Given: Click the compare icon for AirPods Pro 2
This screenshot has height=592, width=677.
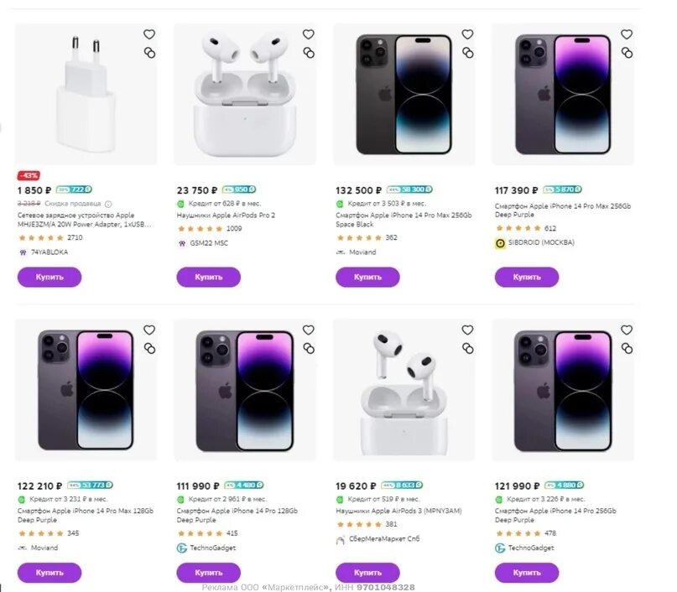Looking at the screenshot, I should 308,53.
